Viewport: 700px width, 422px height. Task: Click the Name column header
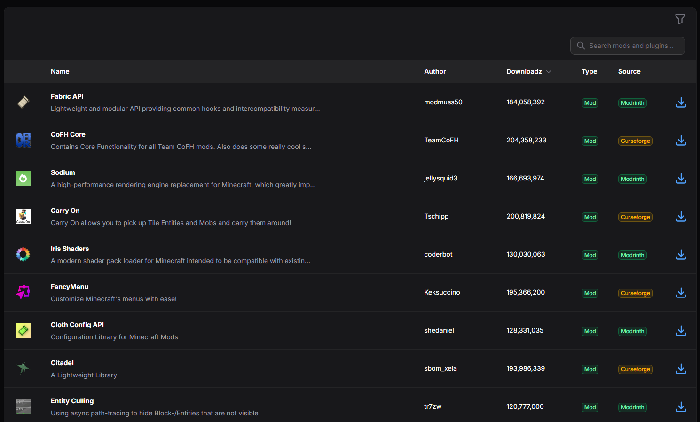(x=60, y=71)
